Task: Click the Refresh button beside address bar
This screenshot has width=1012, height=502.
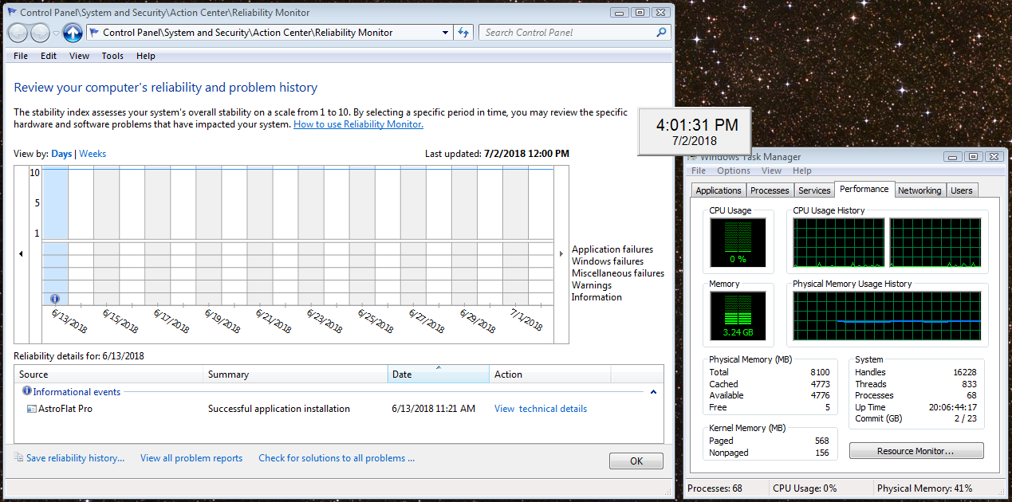Action: pyautogui.click(x=463, y=33)
